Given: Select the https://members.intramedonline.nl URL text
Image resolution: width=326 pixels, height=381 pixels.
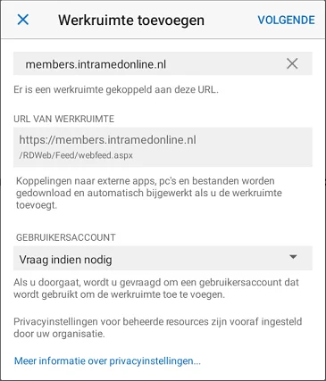Looking at the screenshot, I should (x=107, y=140).
